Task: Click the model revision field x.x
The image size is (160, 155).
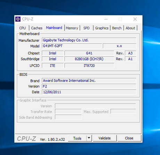Action: [119, 46]
